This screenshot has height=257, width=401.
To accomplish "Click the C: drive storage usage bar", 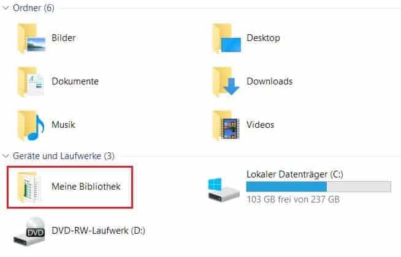I will tap(319, 186).
